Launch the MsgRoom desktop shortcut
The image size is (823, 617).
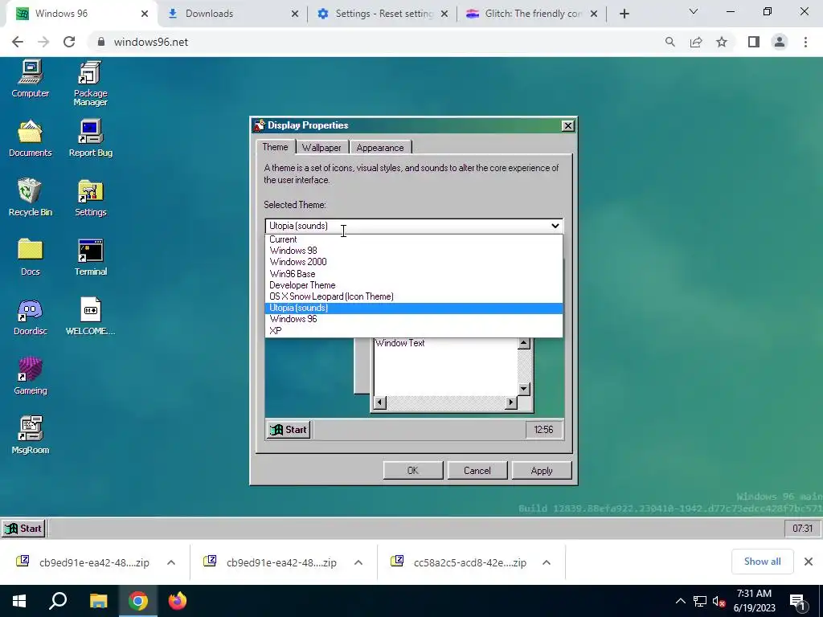click(31, 435)
